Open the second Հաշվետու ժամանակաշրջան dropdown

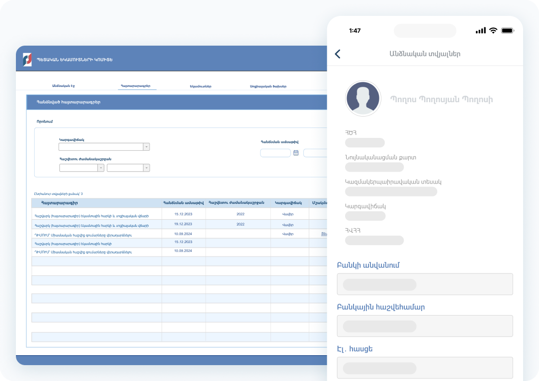(x=146, y=168)
